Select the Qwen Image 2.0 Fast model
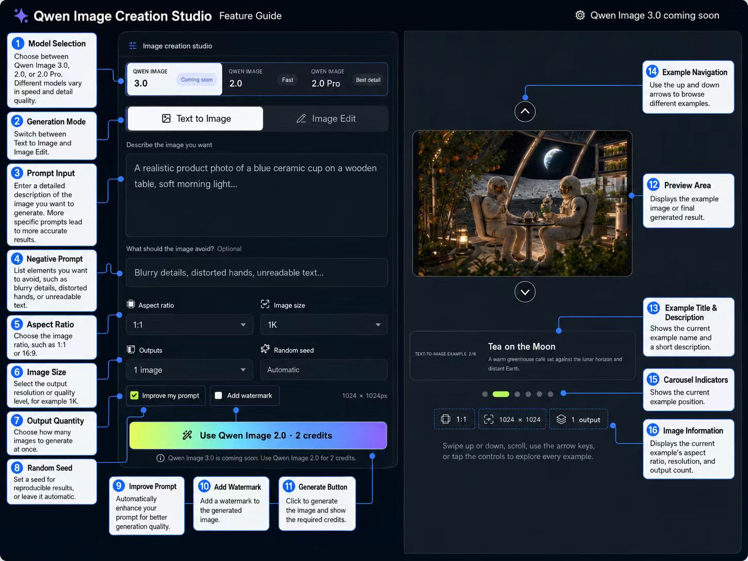This screenshot has height=561, width=748. point(263,79)
